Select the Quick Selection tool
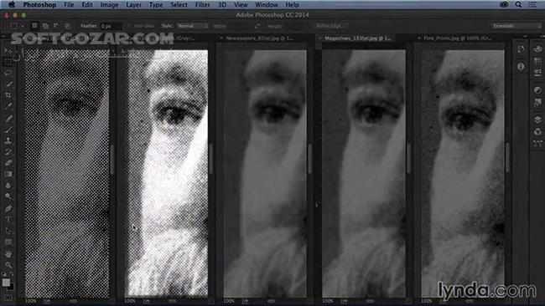Viewport: 545px width, 306px height. pos(8,84)
